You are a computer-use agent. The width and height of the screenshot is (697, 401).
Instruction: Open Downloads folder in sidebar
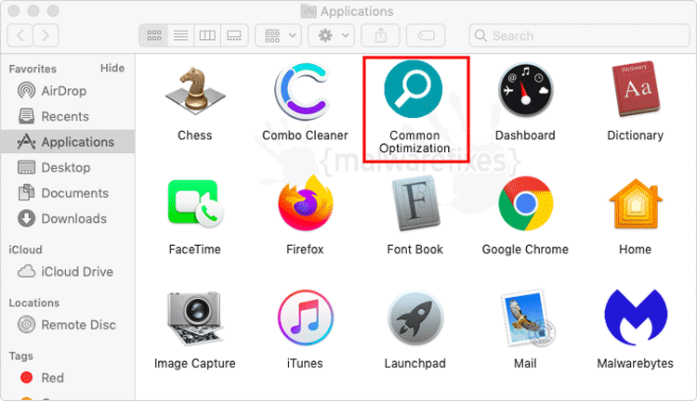tap(67, 218)
